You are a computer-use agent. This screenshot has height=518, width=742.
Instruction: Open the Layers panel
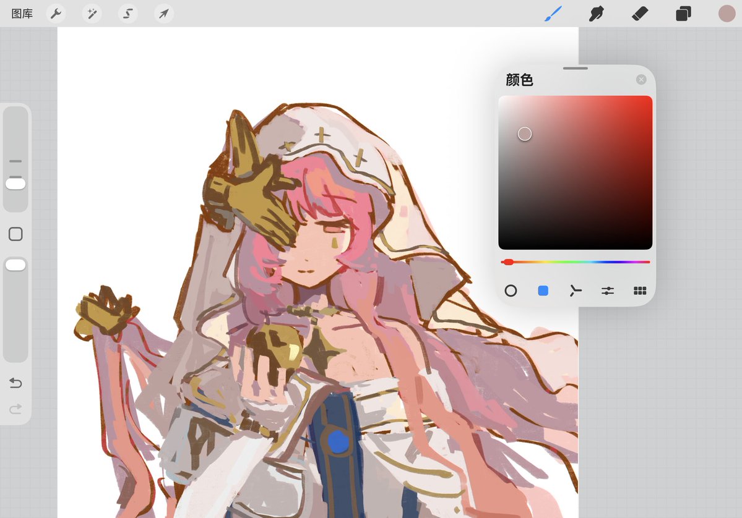click(x=683, y=14)
